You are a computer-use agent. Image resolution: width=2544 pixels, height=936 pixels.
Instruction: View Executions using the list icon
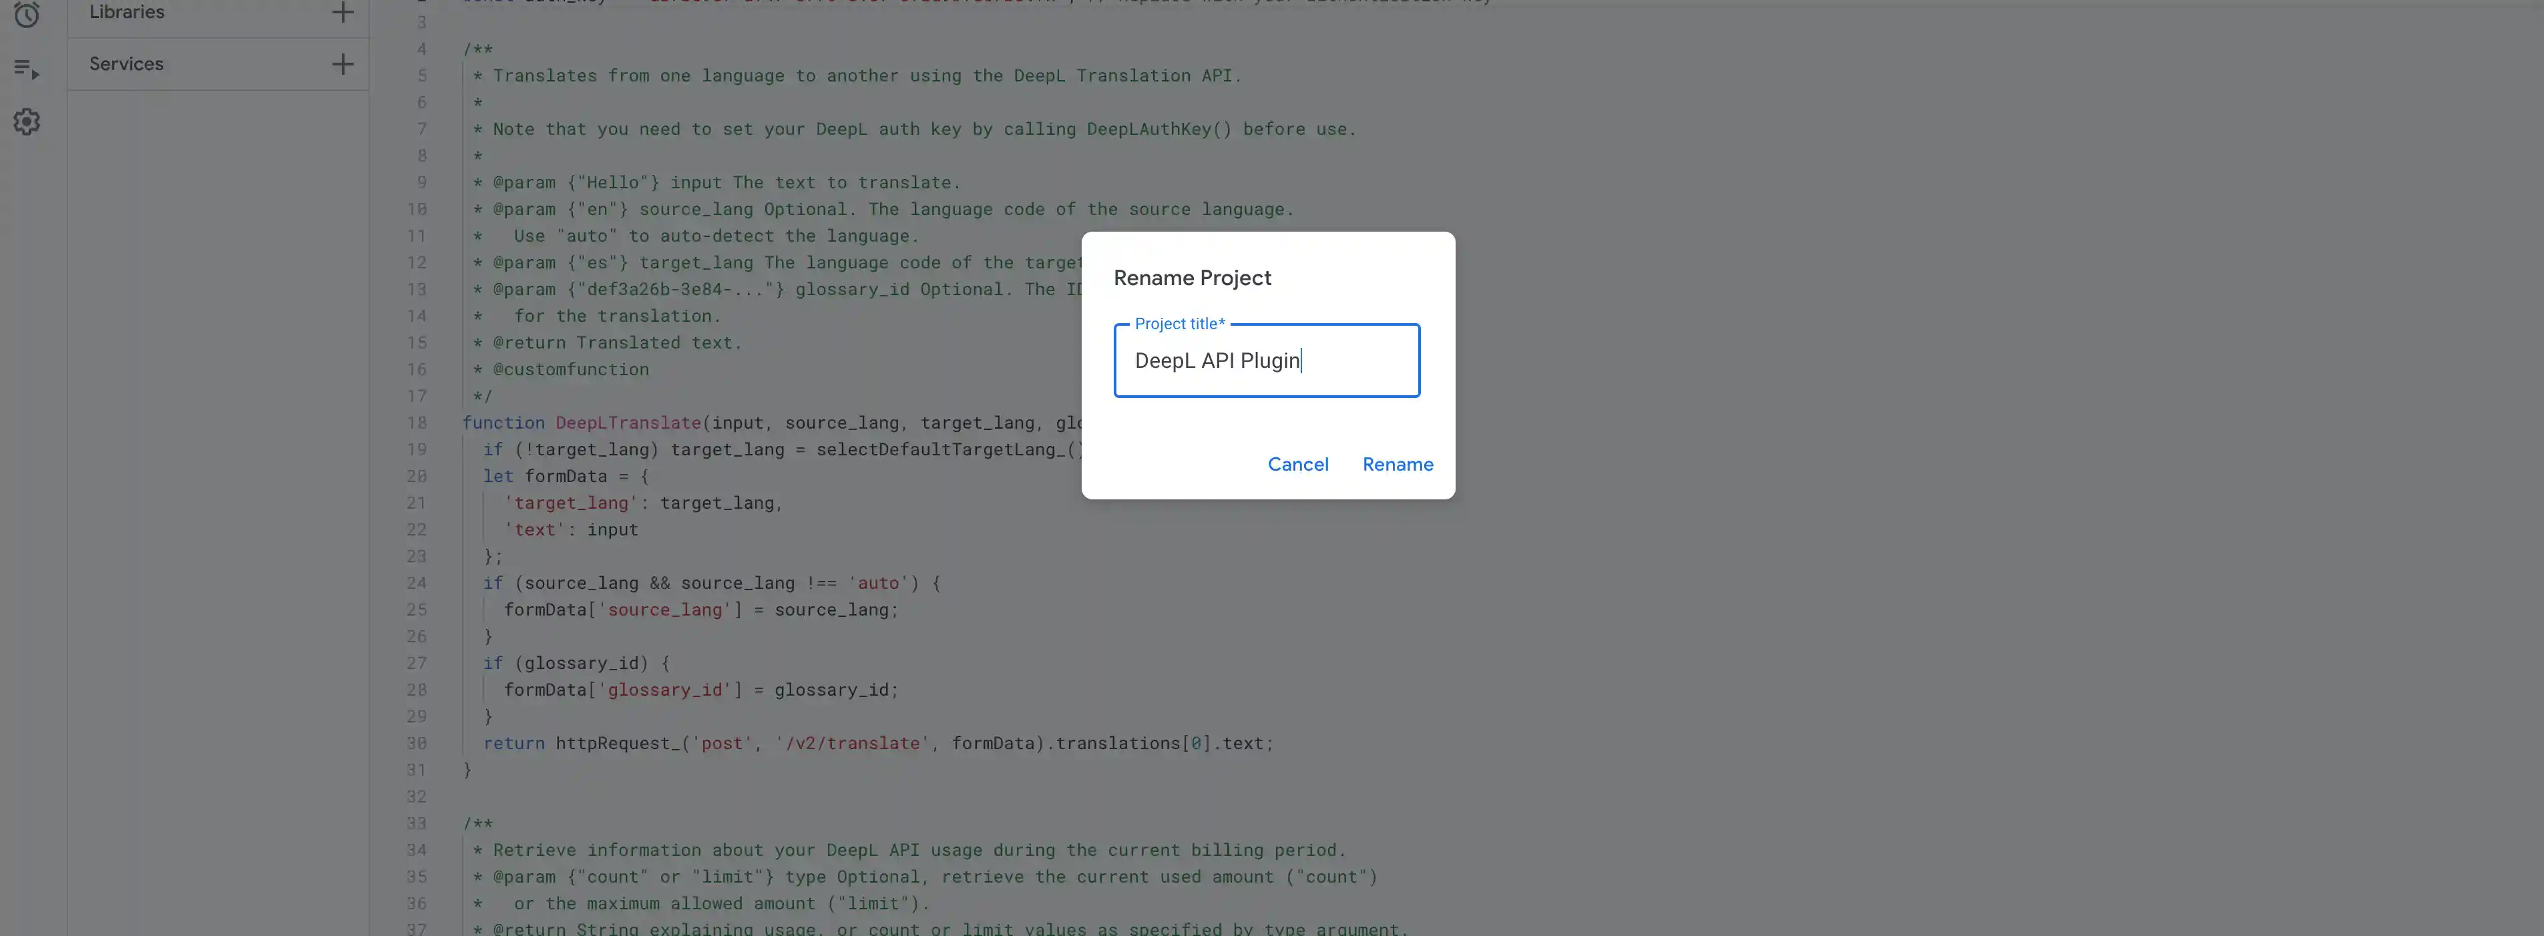pyautogui.click(x=27, y=68)
